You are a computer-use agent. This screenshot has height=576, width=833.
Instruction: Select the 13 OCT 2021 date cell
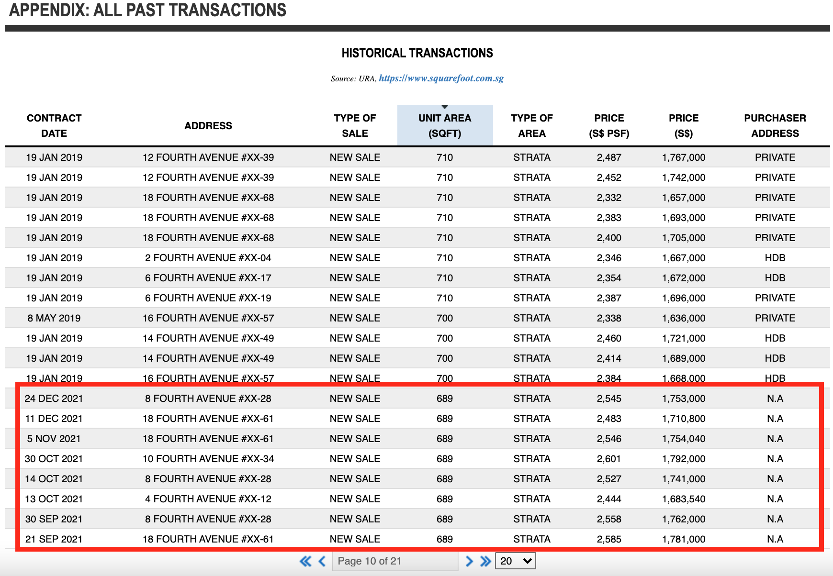pyautogui.click(x=54, y=499)
